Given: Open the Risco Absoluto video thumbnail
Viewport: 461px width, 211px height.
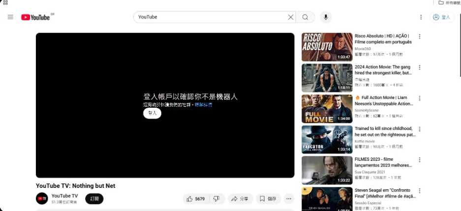Looking at the screenshot, I should (x=327, y=47).
